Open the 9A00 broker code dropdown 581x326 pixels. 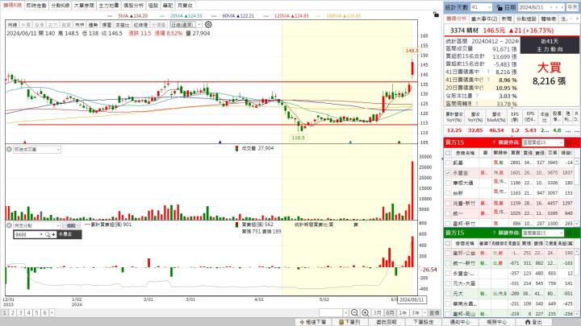point(41,234)
